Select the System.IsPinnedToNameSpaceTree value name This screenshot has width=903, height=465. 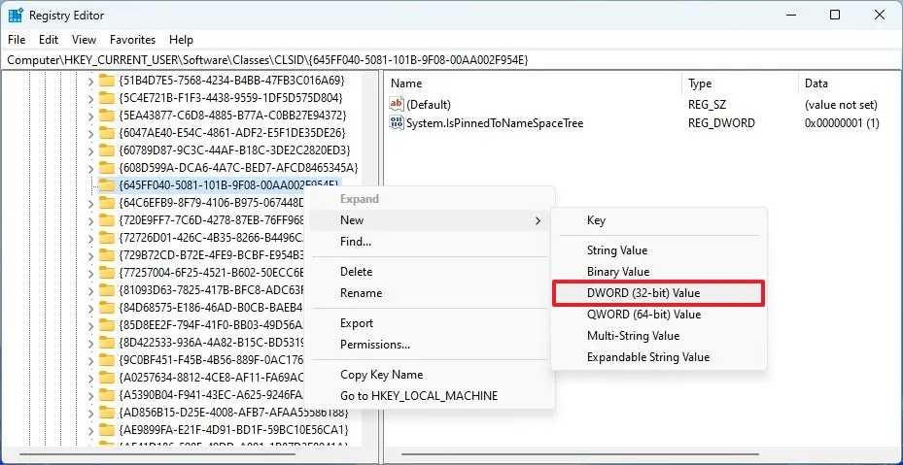pos(495,122)
